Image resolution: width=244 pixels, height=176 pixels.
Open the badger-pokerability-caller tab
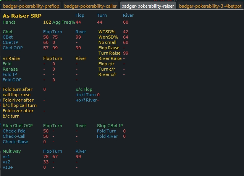90,6
